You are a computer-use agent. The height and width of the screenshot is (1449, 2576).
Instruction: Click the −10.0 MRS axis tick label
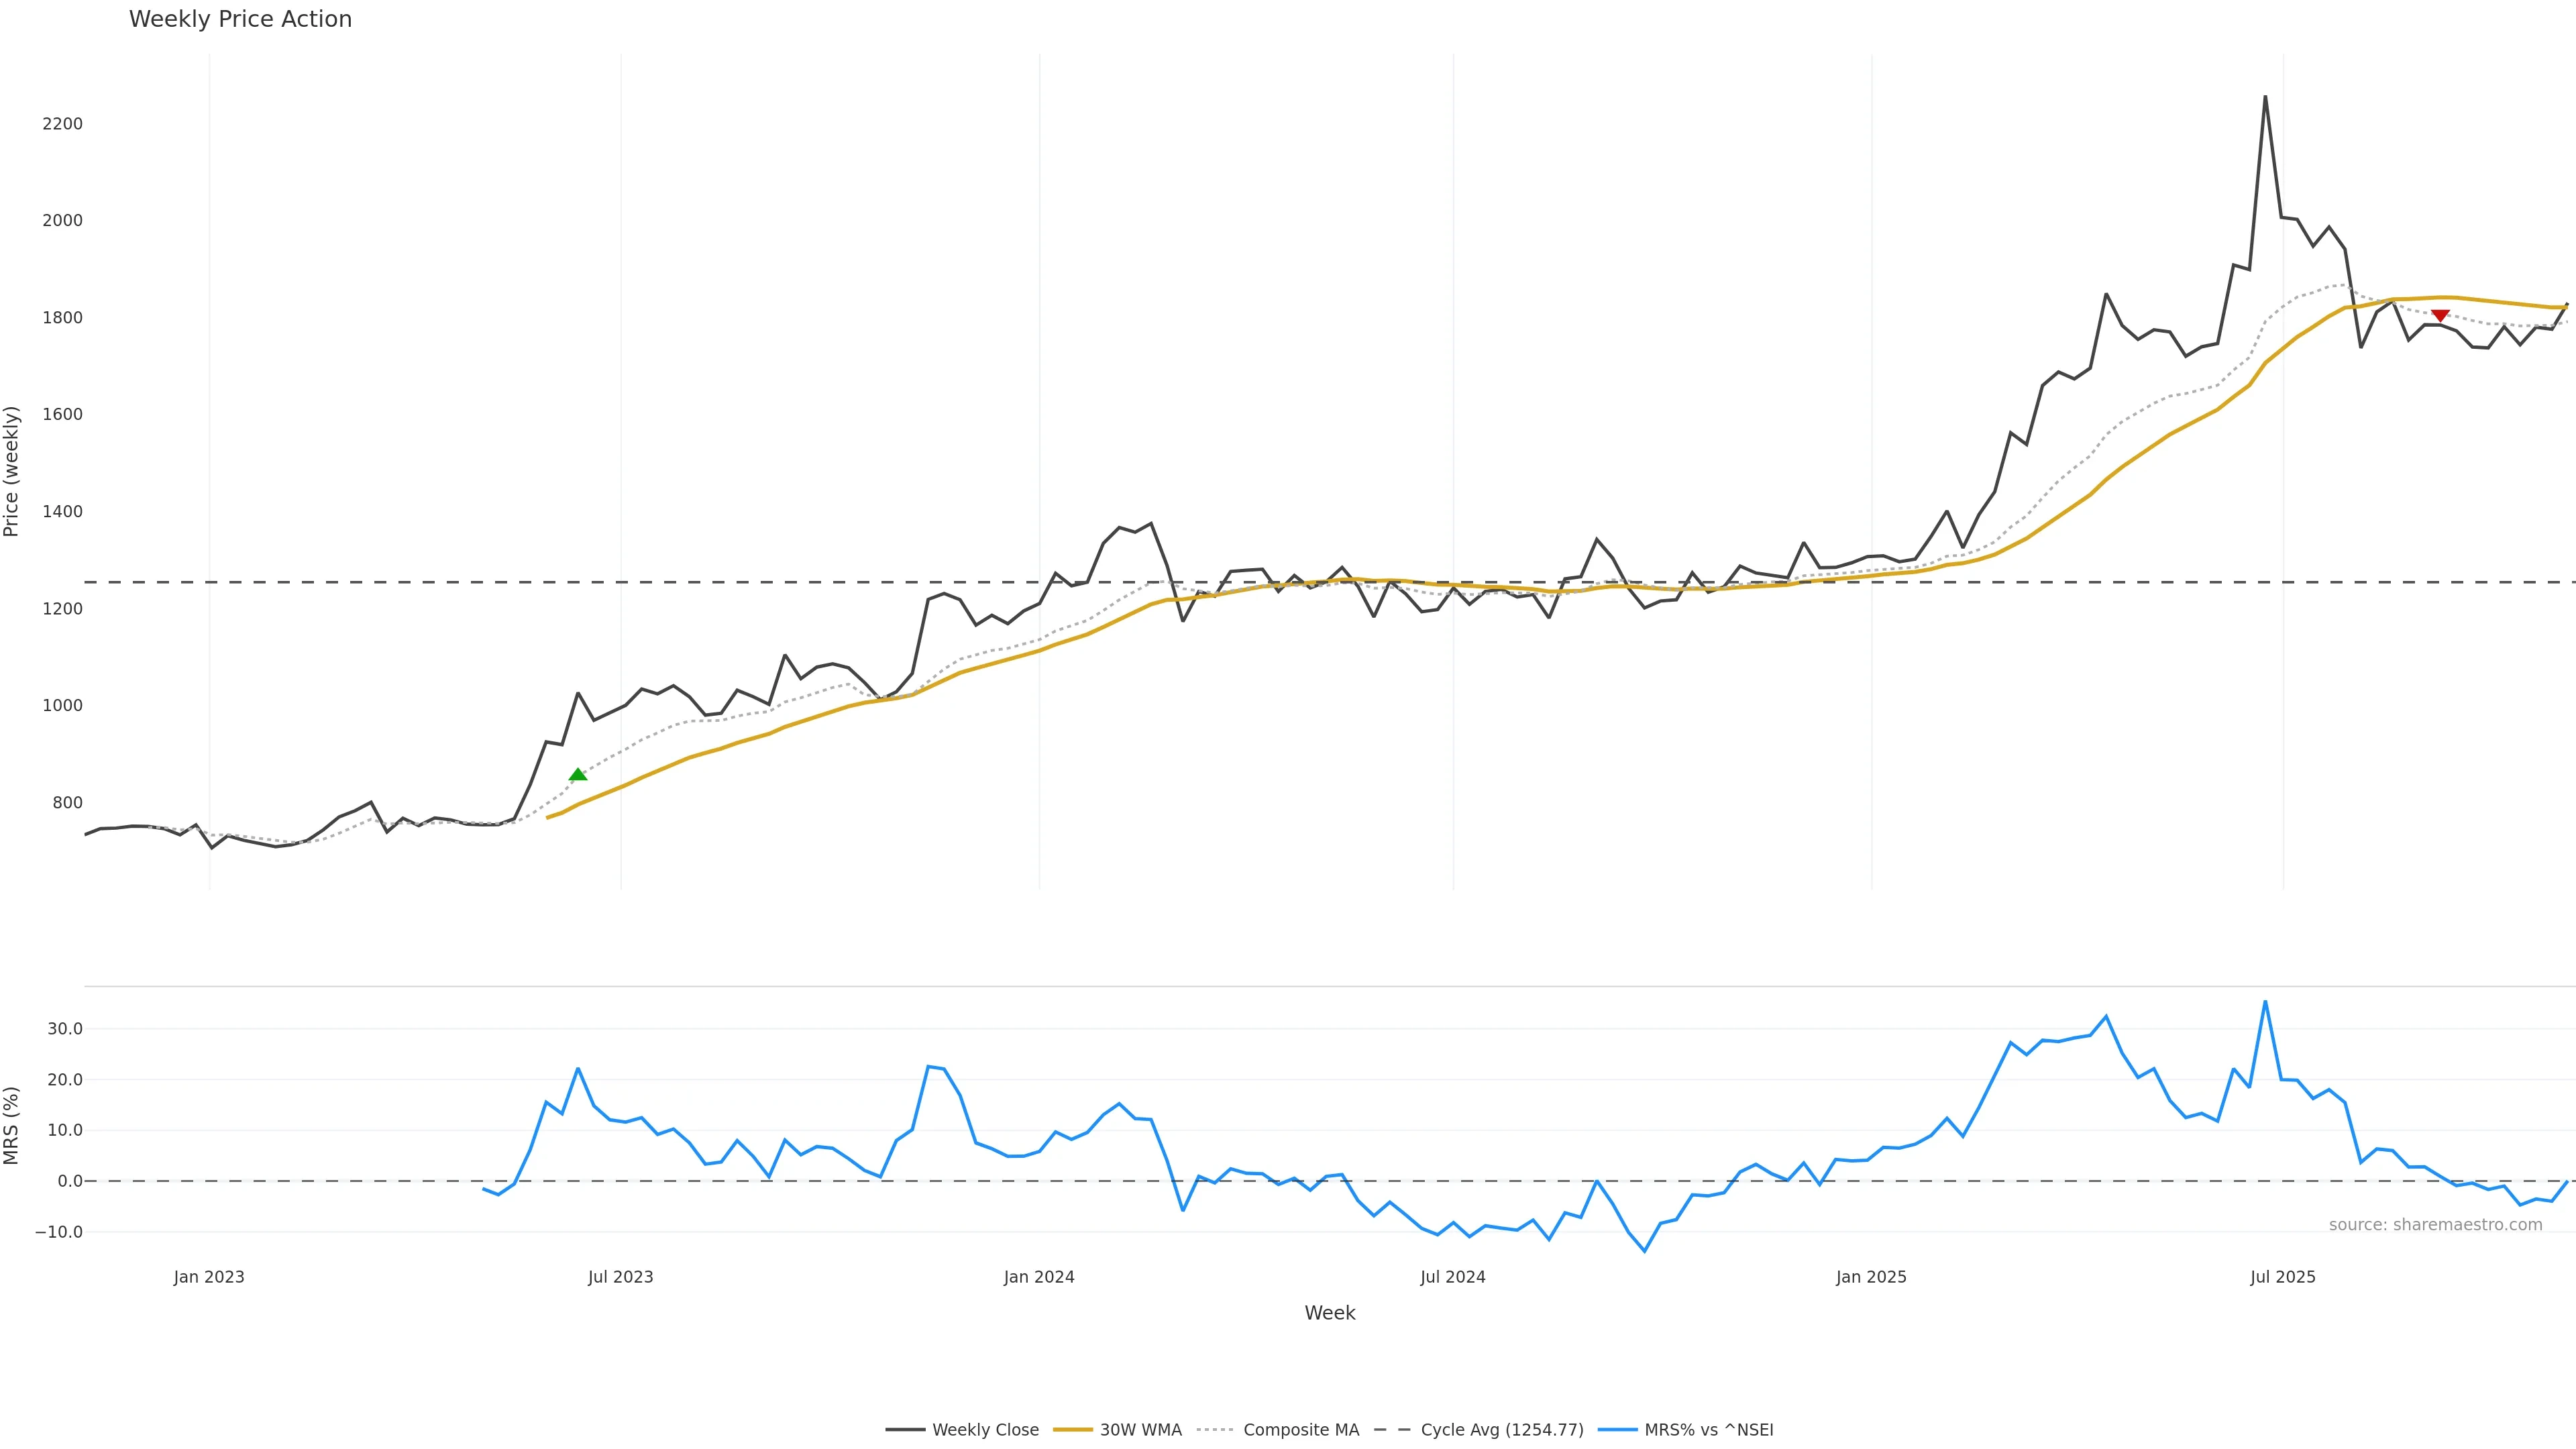59,1232
